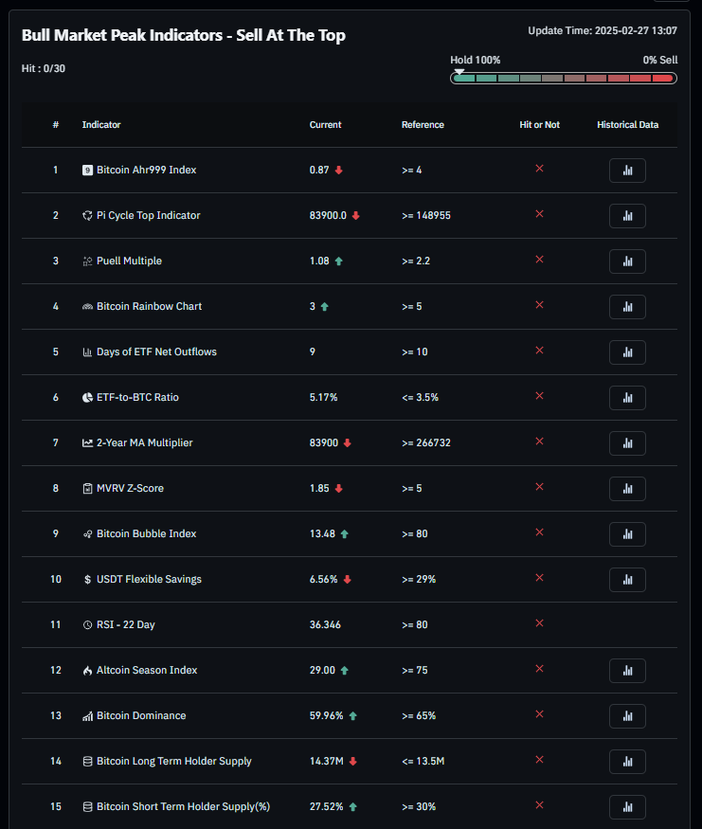Open historical data chart for 2-Year MA Multiplier

627,443
